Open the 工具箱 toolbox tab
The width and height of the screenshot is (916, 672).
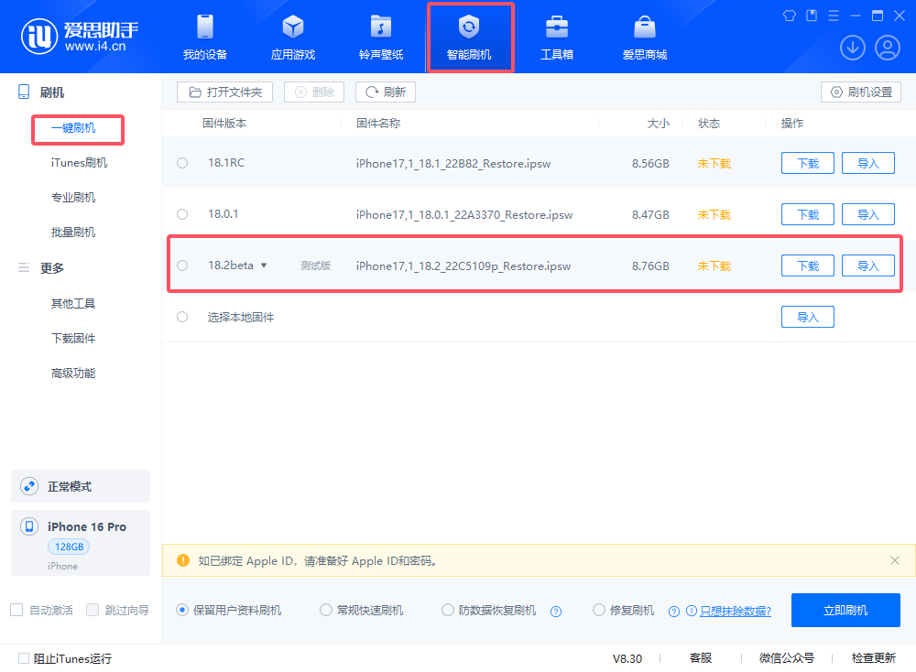(557, 38)
